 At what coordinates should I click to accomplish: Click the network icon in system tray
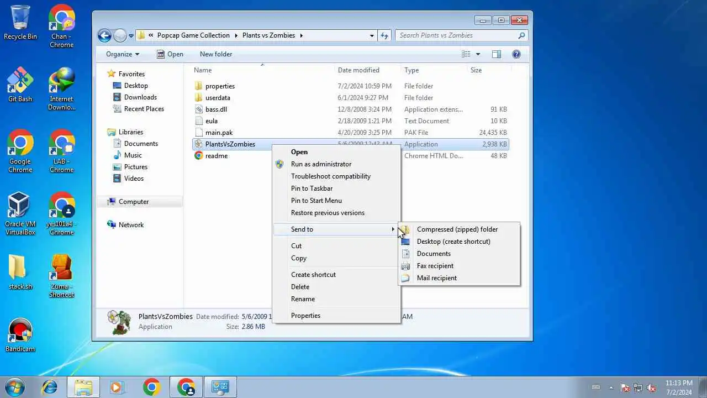pos(638,387)
